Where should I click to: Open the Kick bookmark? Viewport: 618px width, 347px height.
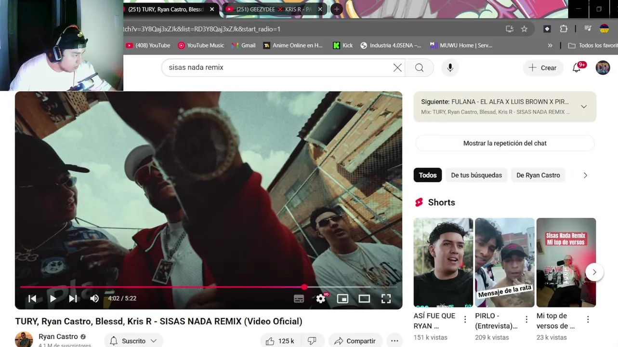[343, 45]
